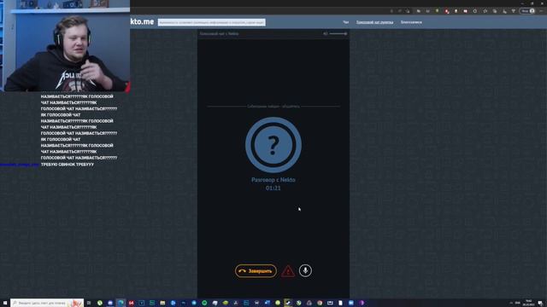547x307 pixels.
Task: Click the red badged extension icon in browser toolbar
Action: pyautogui.click(x=447, y=11)
